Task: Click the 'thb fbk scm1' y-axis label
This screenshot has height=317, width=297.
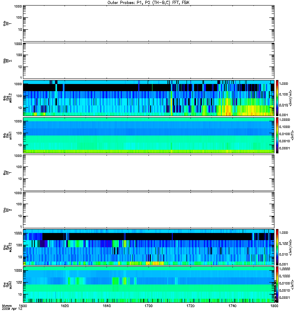Action: tap(8, 136)
